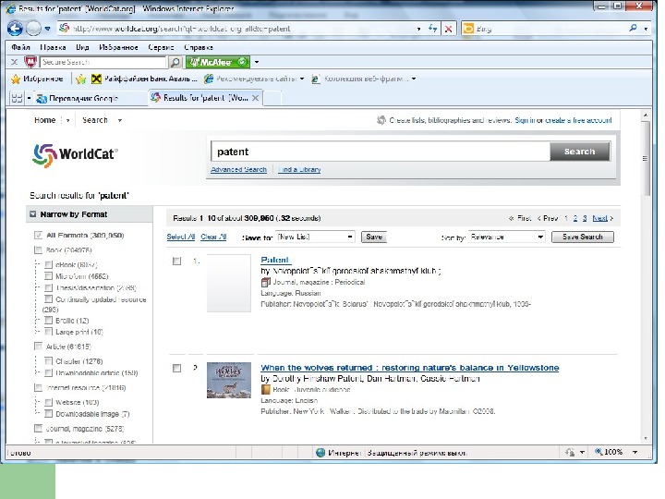Open the Райффайзен банк Аваль bookmark
Image resolution: width=665 pixels, height=499 pixels.
click(x=145, y=79)
